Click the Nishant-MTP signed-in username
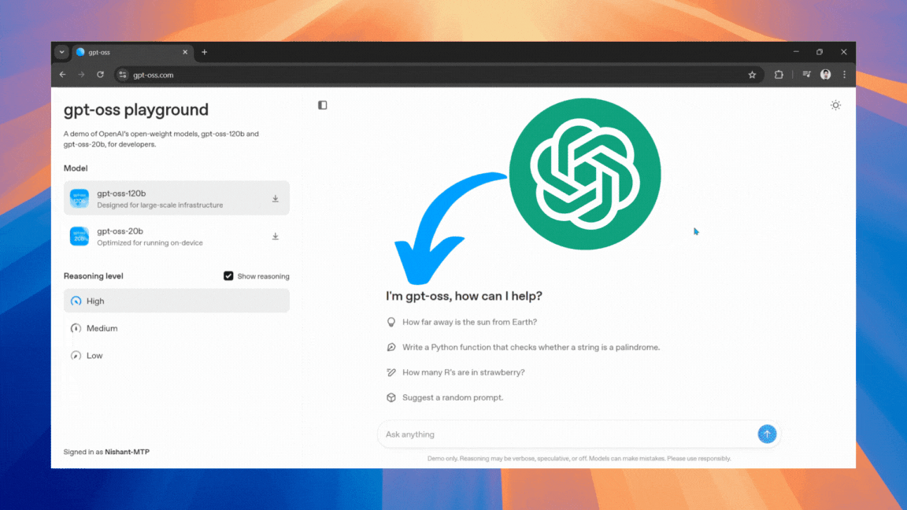 tap(128, 452)
